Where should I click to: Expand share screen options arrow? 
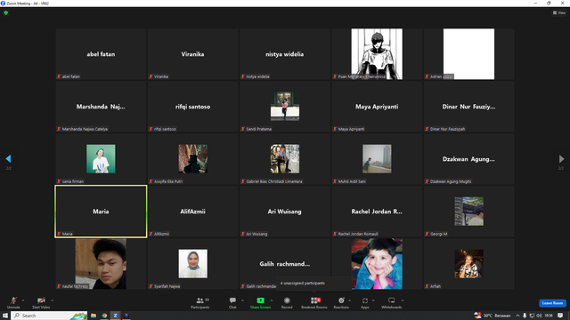click(272, 300)
